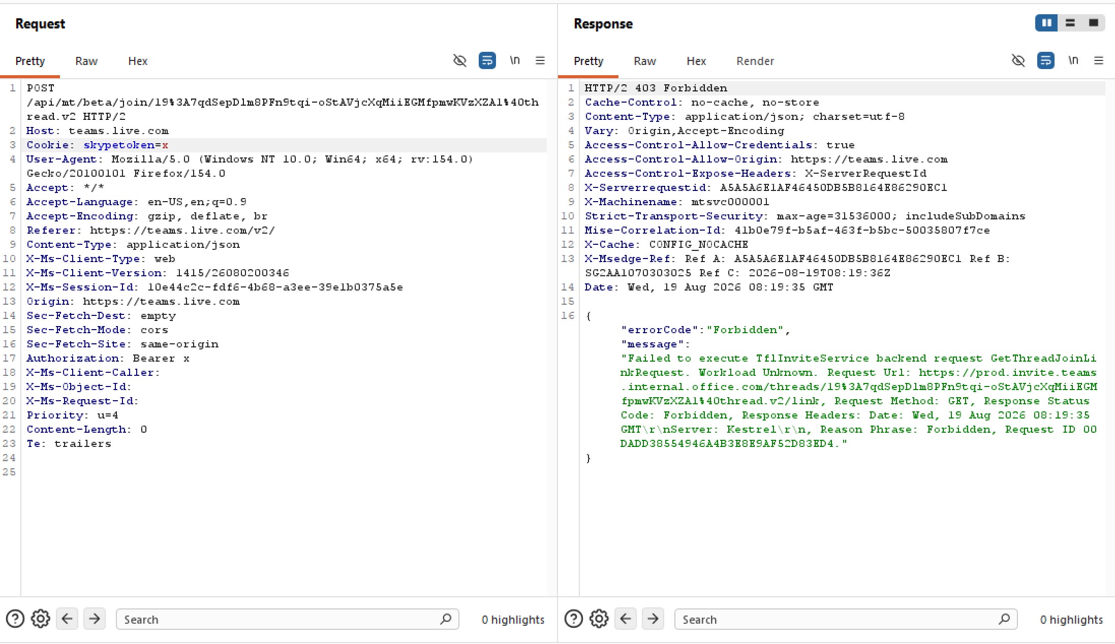Click 'X-Ms-Client-Version' request header
The image size is (1115, 644).
pos(158,273)
